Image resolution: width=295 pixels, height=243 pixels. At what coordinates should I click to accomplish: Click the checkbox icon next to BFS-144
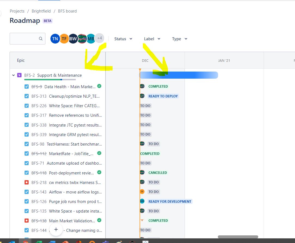pyautogui.click(x=26, y=230)
